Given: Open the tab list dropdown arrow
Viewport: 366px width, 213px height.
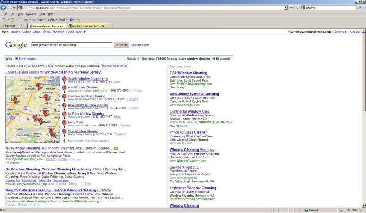Looking at the screenshot, I should click(26, 26).
